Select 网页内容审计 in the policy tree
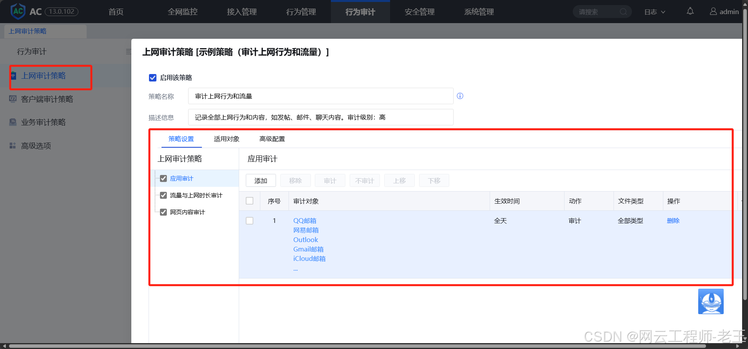This screenshot has height=349, width=748. click(x=187, y=212)
